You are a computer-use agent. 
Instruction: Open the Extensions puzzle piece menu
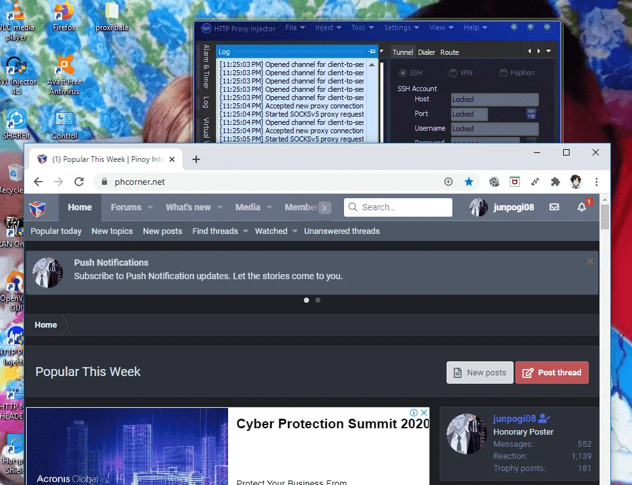(556, 182)
